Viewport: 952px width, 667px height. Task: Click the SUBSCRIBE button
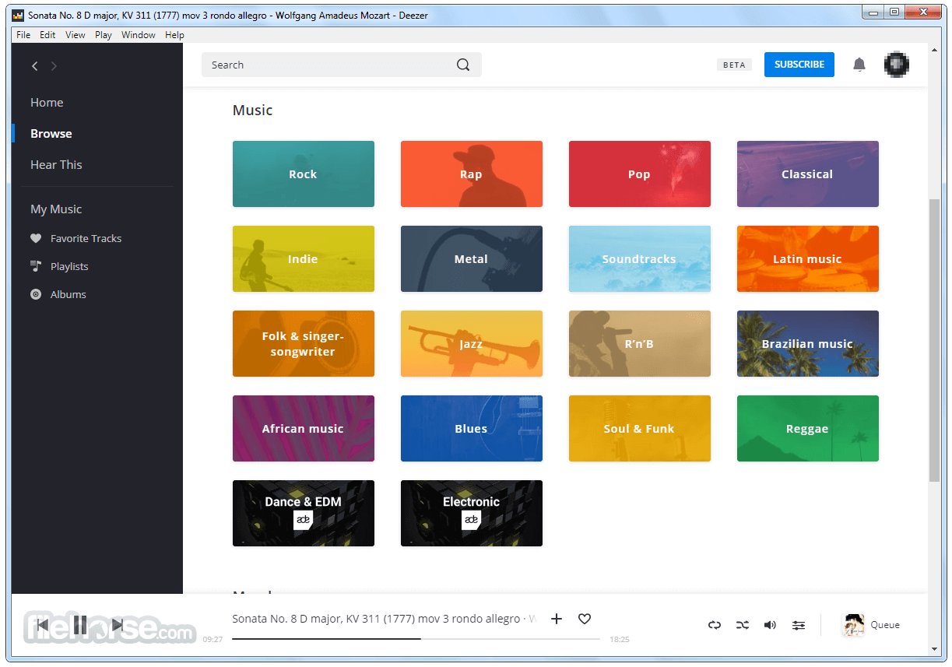coord(799,65)
